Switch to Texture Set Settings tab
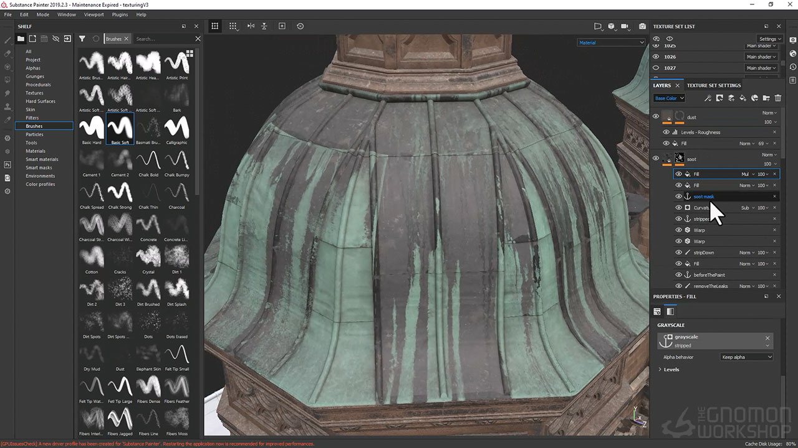The image size is (798, 448). click(714, 85)
